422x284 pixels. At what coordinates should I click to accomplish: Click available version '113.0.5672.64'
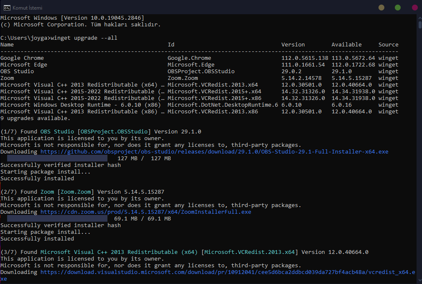353,58
